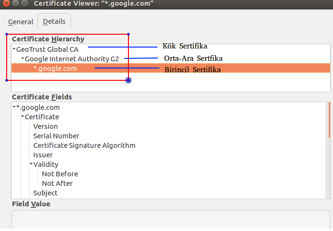Select the Serial Number field
This screenshot has width=333, height=231.
tap(56, 136)
